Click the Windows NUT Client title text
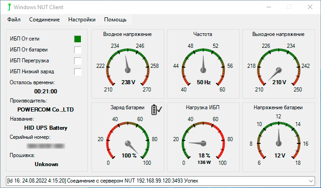This screenshot has height=188, width=321. [39, 7]
